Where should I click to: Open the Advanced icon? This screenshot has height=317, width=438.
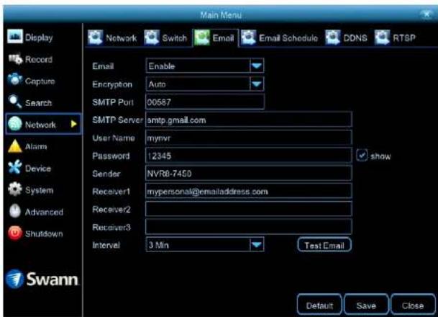click(15, 211)
